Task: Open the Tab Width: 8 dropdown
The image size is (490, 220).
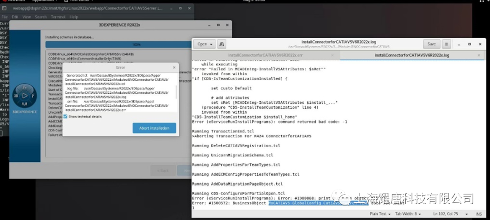Action: (x=408, y=214)
